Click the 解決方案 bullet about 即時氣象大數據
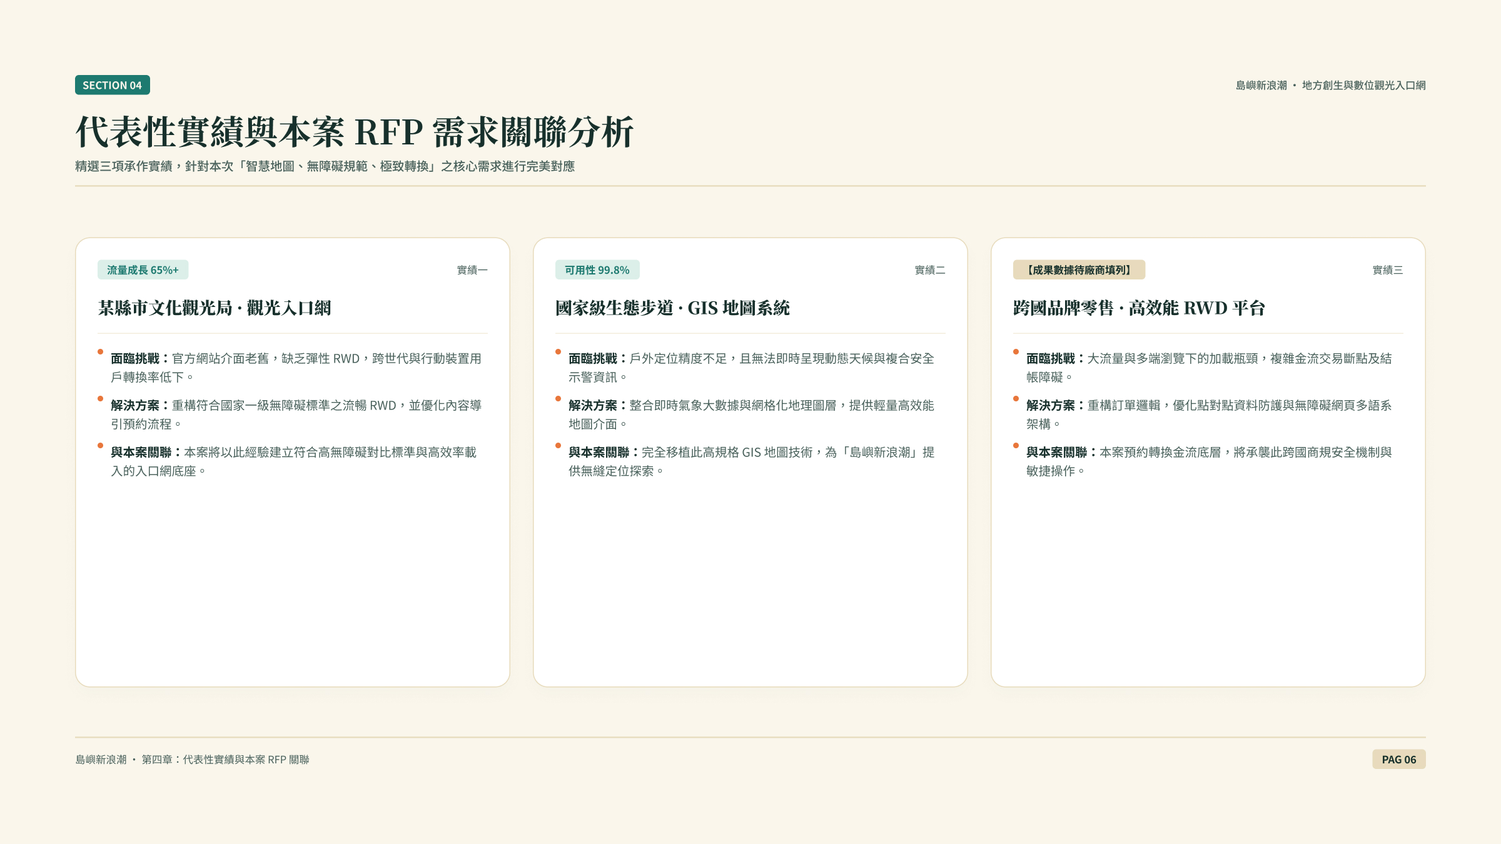Viewport: 1501px width, 844px height. pos(751,414)
